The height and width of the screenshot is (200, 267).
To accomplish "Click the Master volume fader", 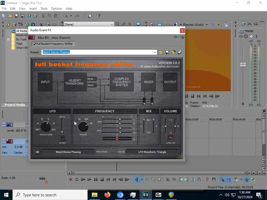I will pos(243,65).
